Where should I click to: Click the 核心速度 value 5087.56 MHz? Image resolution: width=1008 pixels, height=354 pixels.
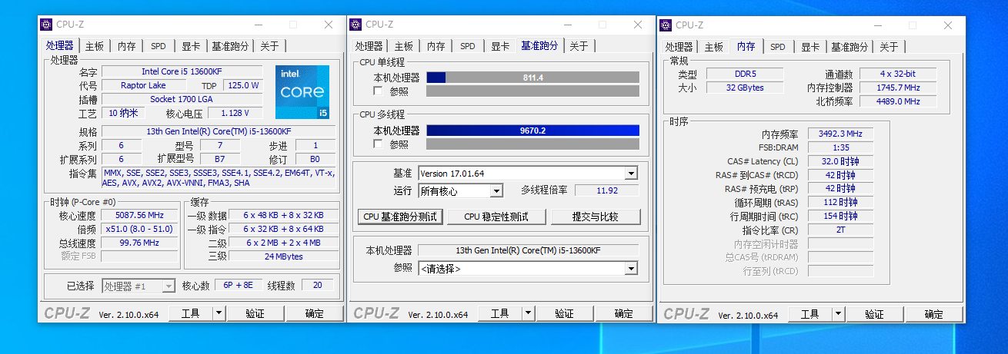click(140, 216)
